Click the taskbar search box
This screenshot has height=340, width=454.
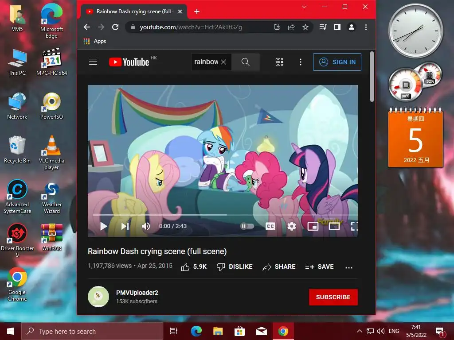(92, 331)
